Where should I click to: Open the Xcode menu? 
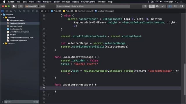pyautogui.click(x=11, y=2)
